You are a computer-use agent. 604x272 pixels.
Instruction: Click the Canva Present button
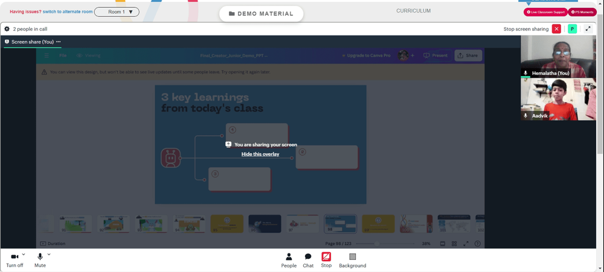pos(435,55)
